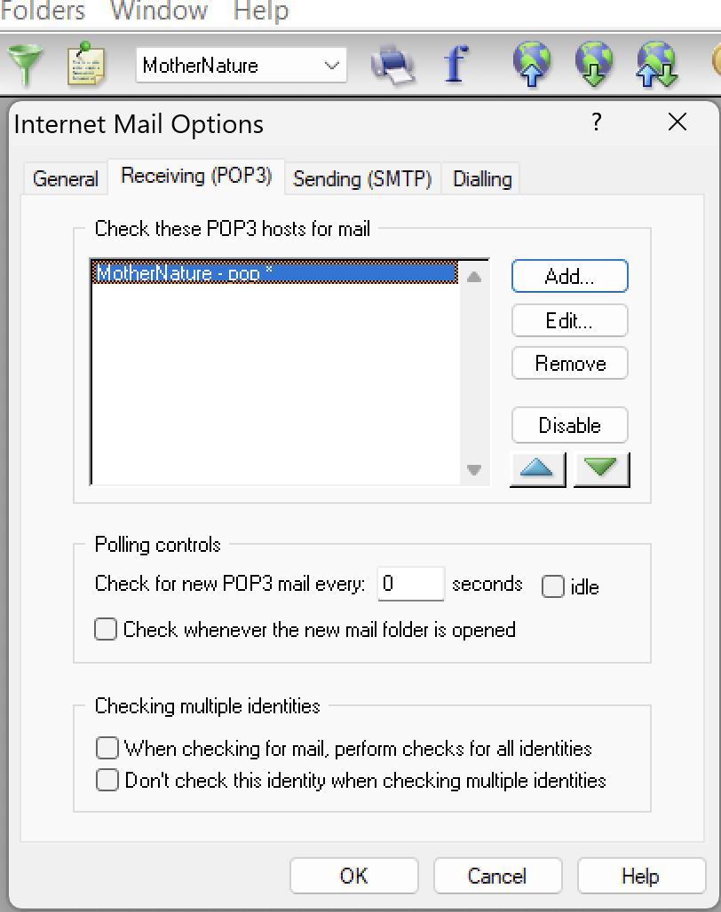This screenshot has height=912, width=721.
Task: Enable 'perform checks for all identities' option
Action: (107, 748)
